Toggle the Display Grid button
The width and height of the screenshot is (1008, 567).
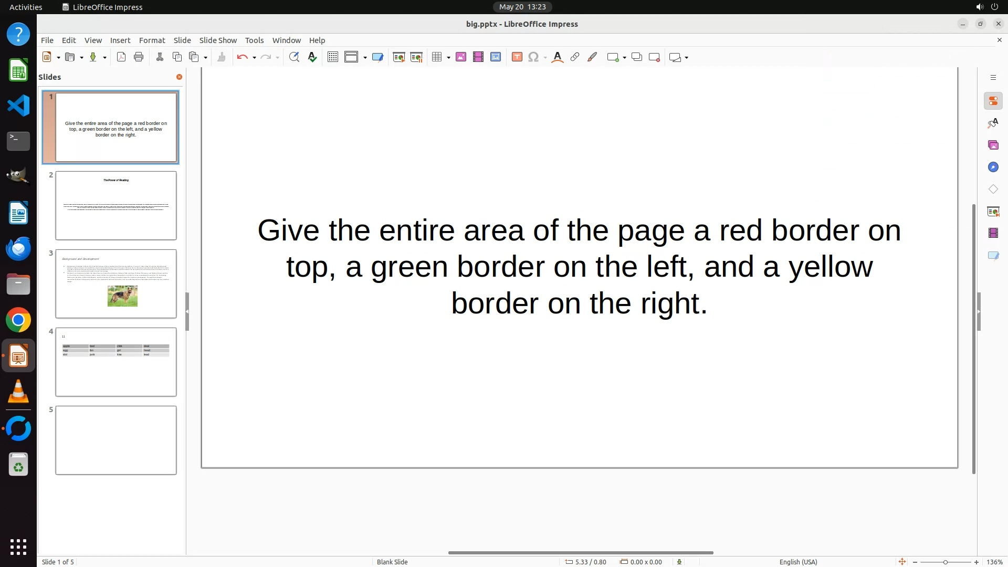[x=333, y=57]
